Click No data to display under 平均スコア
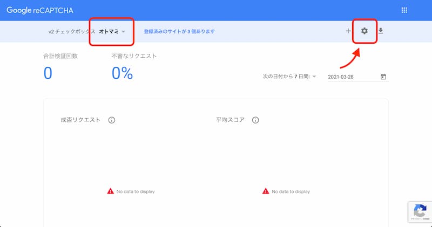Viewport: 432px width, 227px height. tap(286, 191)
